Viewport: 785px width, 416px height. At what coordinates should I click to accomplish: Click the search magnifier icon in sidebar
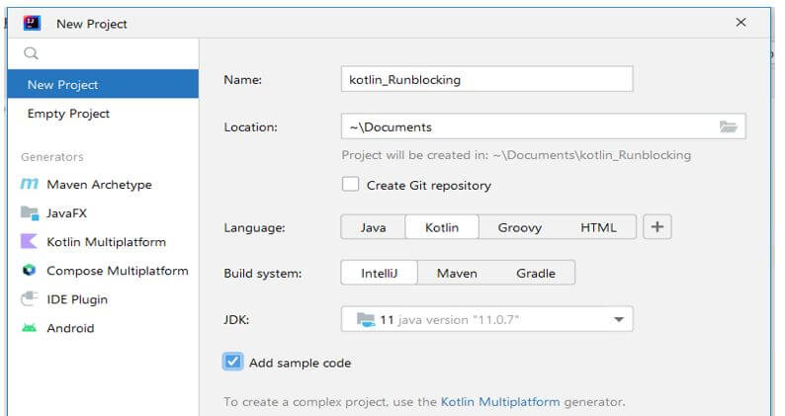tap(31, 53)
